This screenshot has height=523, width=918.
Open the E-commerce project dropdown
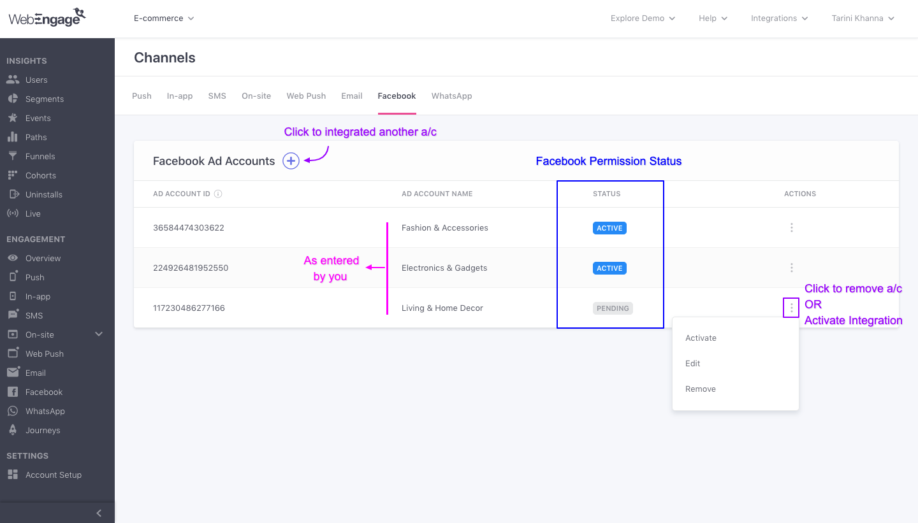pyautogui.click(x=164, y=18)
